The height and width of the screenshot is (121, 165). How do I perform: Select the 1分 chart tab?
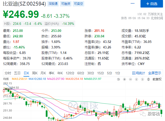(x=117, y=73)
